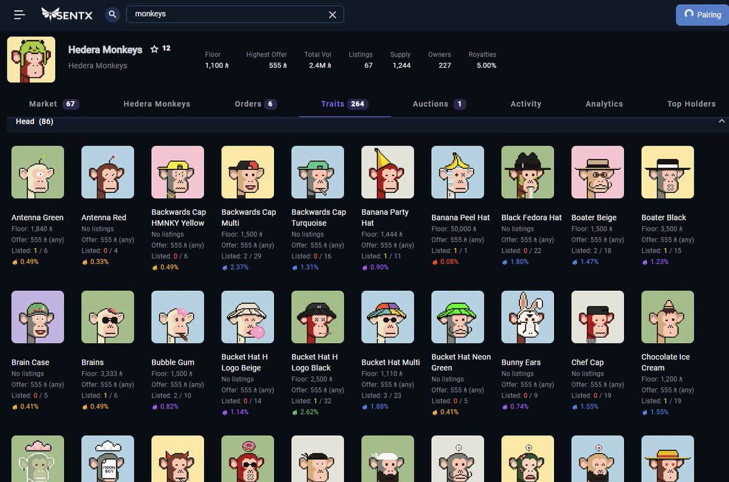
Task: Click the Antenna Green trait name
Action: coord(38,217)
